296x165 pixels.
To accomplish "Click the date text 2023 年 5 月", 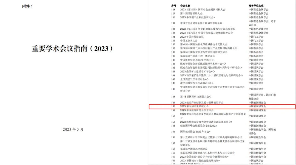I will (73, 129).
